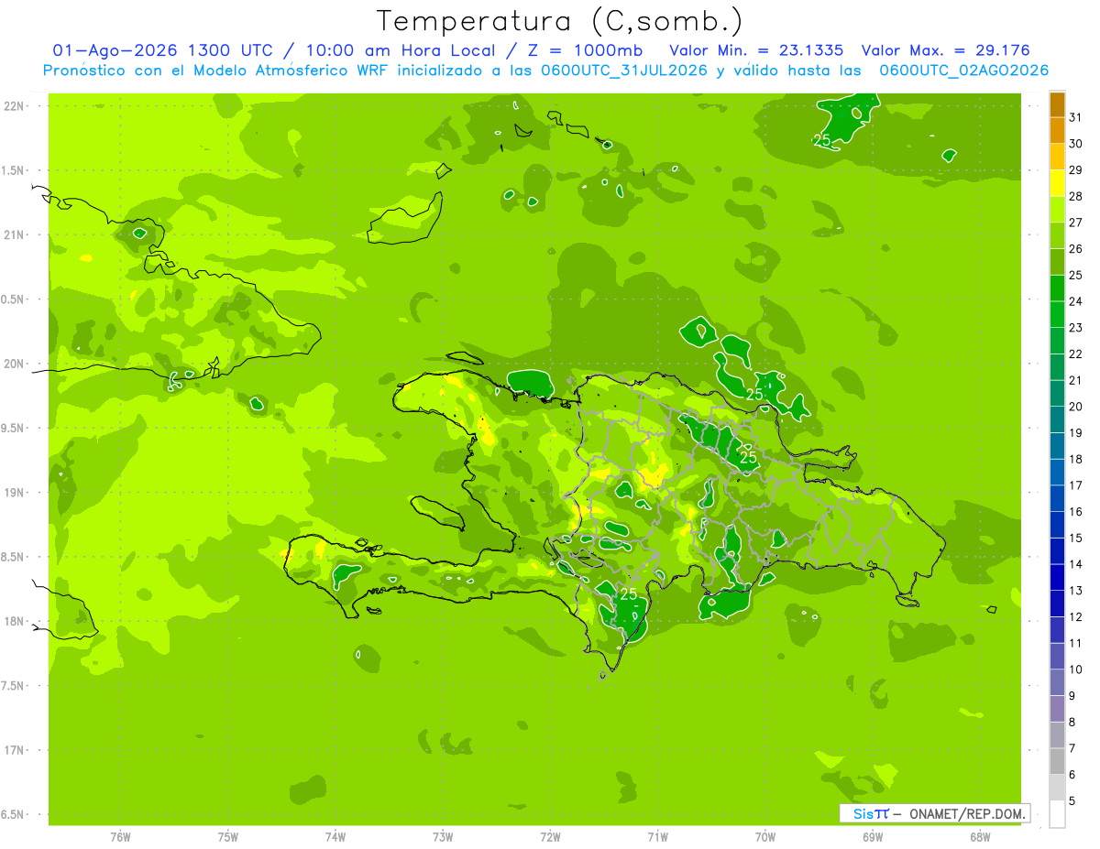Click the 'Valor Min. = 23.1335' text
The image size is (1100, 849).
756,50
